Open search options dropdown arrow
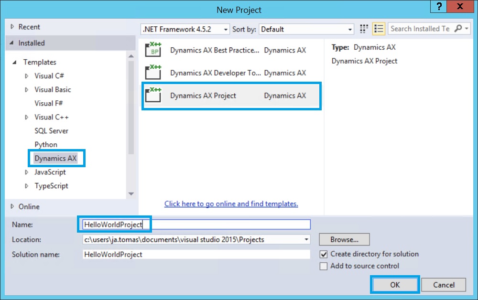 click(x=467, y=29)
